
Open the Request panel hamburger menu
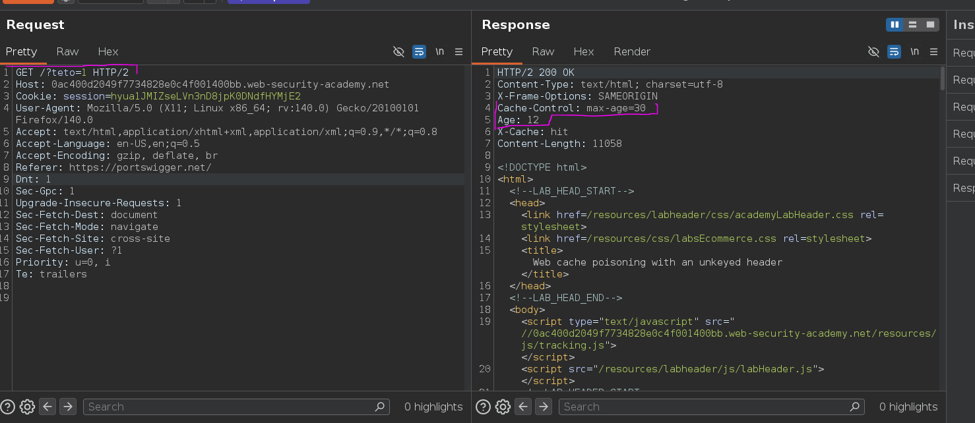(459, 51)
